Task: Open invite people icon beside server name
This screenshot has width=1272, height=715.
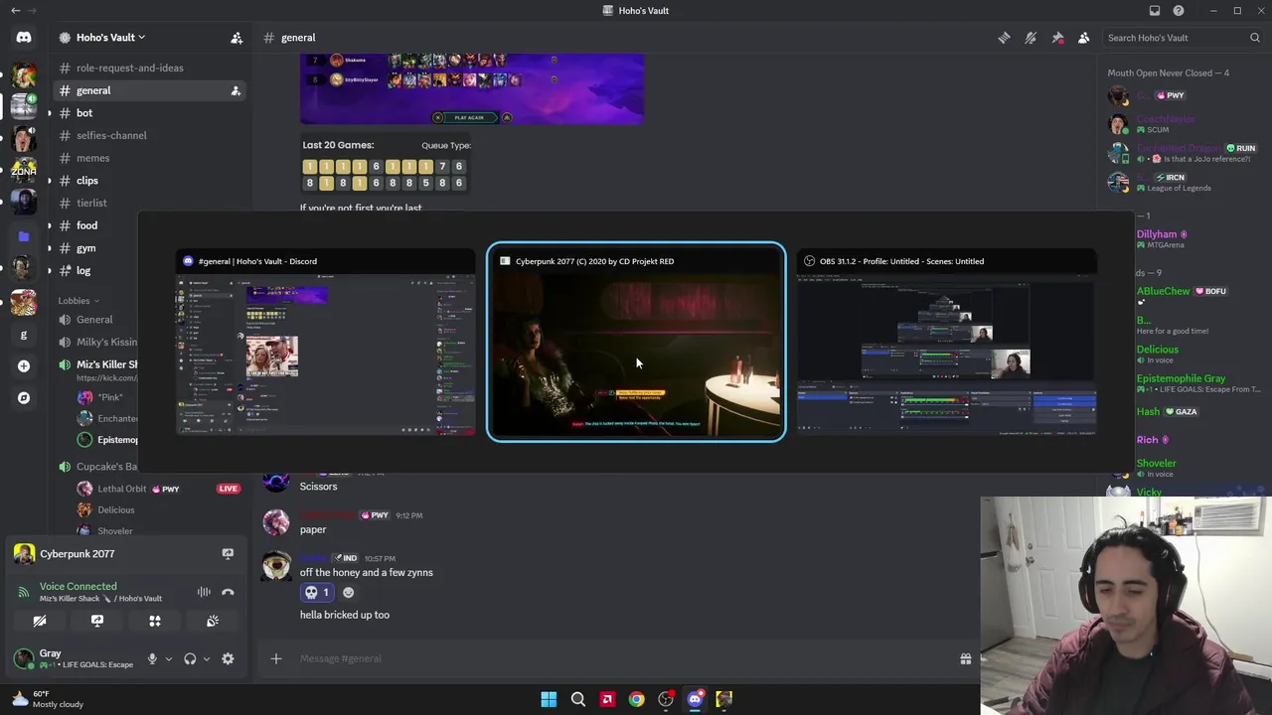Action: pos(237,38)
